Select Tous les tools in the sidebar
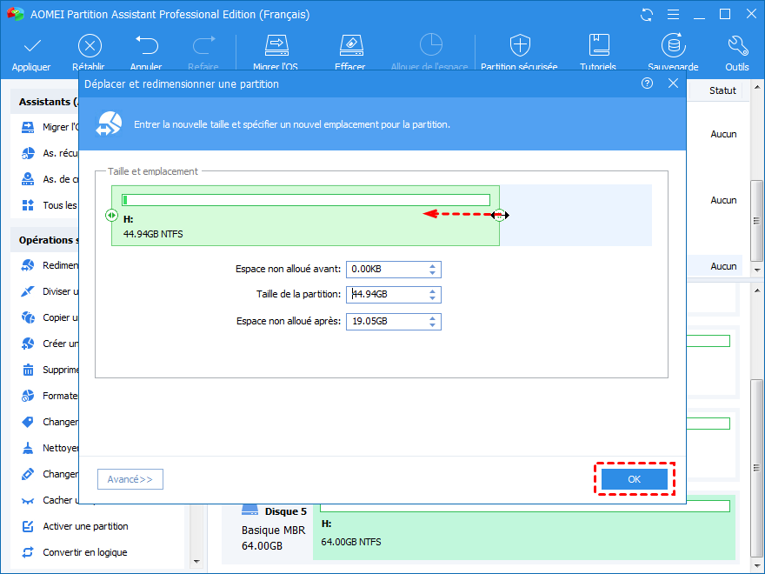This screenshot has height=574, width=765. point(50,205)
